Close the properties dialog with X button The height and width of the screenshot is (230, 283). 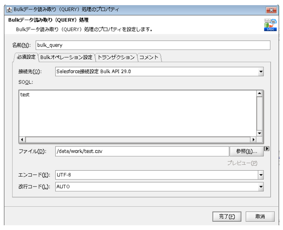271,10
